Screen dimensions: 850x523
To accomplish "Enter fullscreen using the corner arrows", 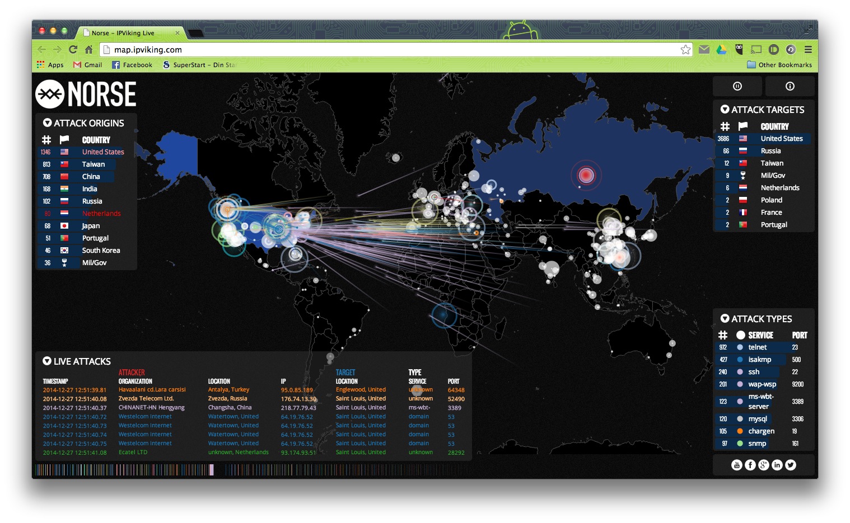I will click(x=808, y=29).
